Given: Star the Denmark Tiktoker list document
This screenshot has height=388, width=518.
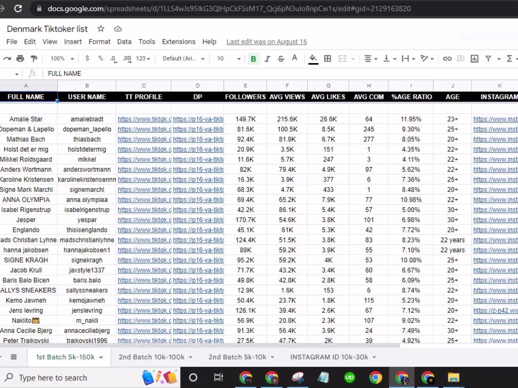Looking at the screenshot, I should (101, 29).
